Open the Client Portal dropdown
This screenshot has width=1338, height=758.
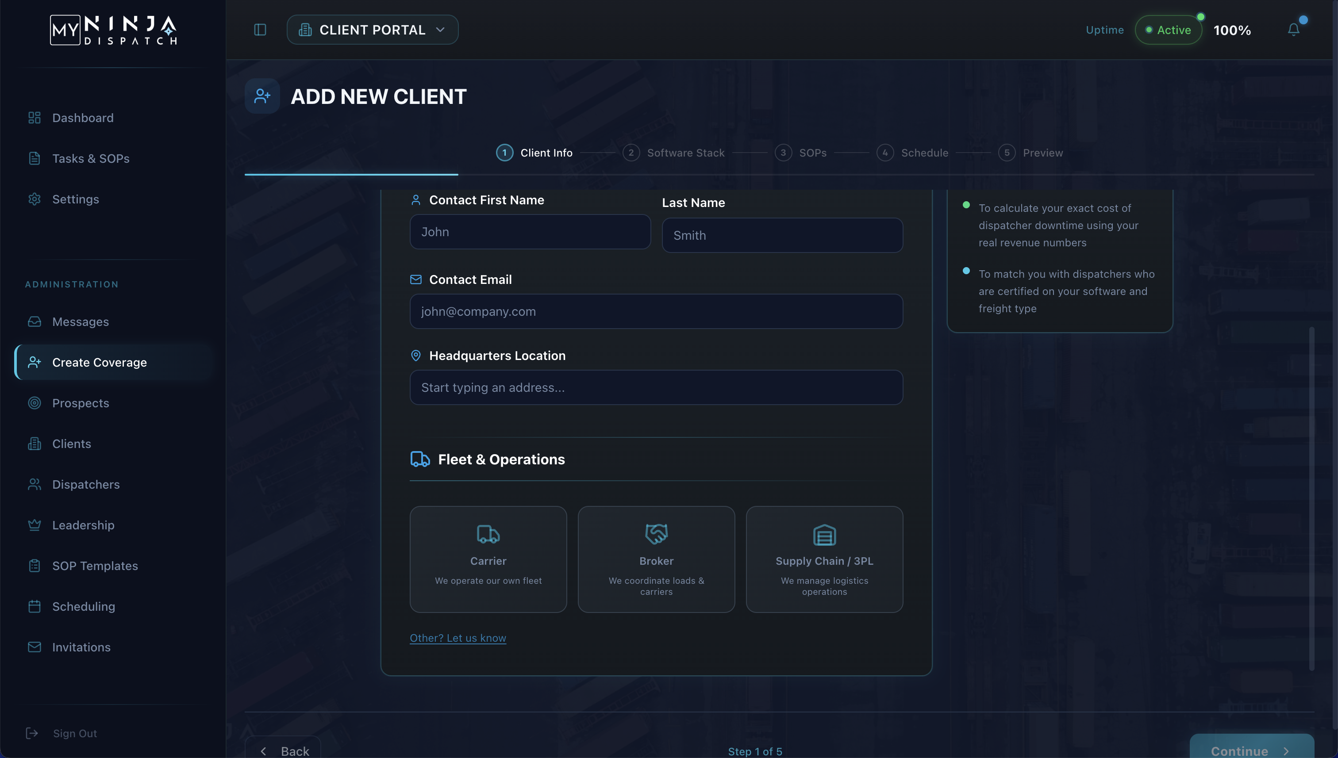coord(373,30)
